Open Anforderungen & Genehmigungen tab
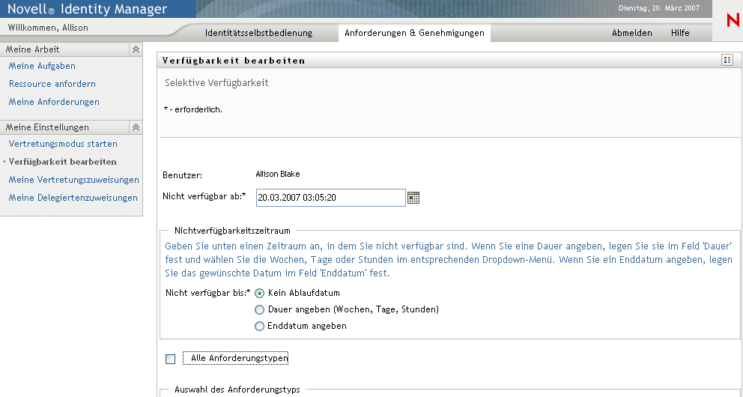The height and width of the screenshot is (397, 743). (414, 33)
